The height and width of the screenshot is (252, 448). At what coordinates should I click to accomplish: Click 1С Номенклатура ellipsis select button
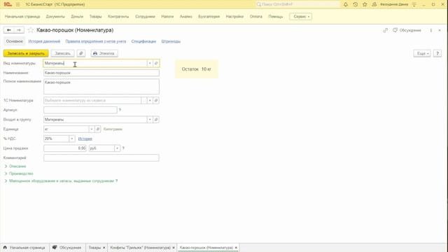[144, 101]
